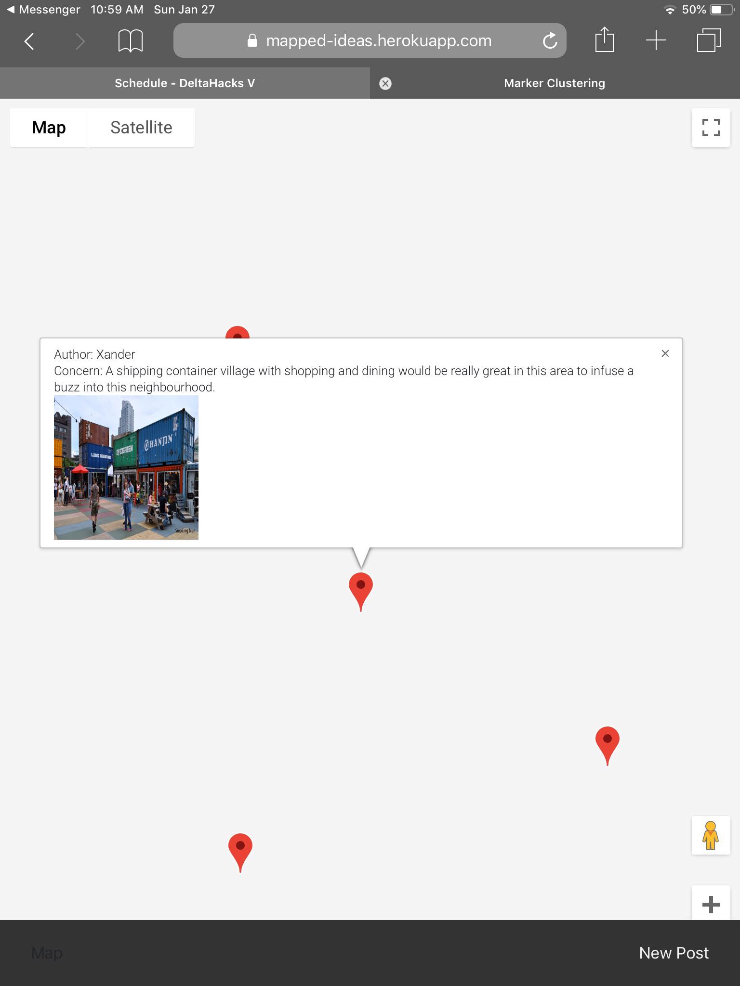Open the share sheet icon
Viewport: 740px width, 986px height.
coord(604,40)
